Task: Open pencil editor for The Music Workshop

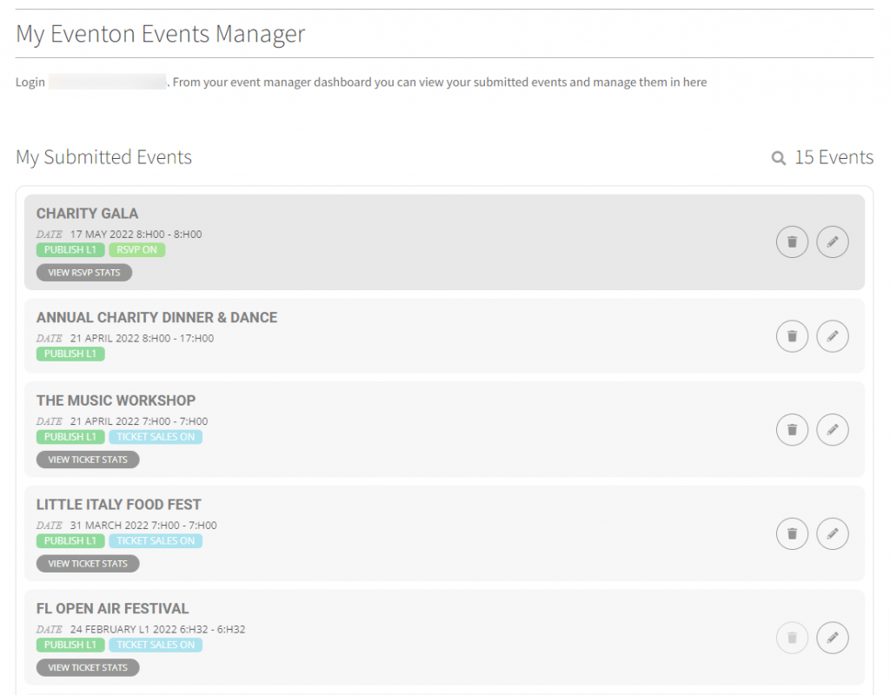Action: coord(833,429)
